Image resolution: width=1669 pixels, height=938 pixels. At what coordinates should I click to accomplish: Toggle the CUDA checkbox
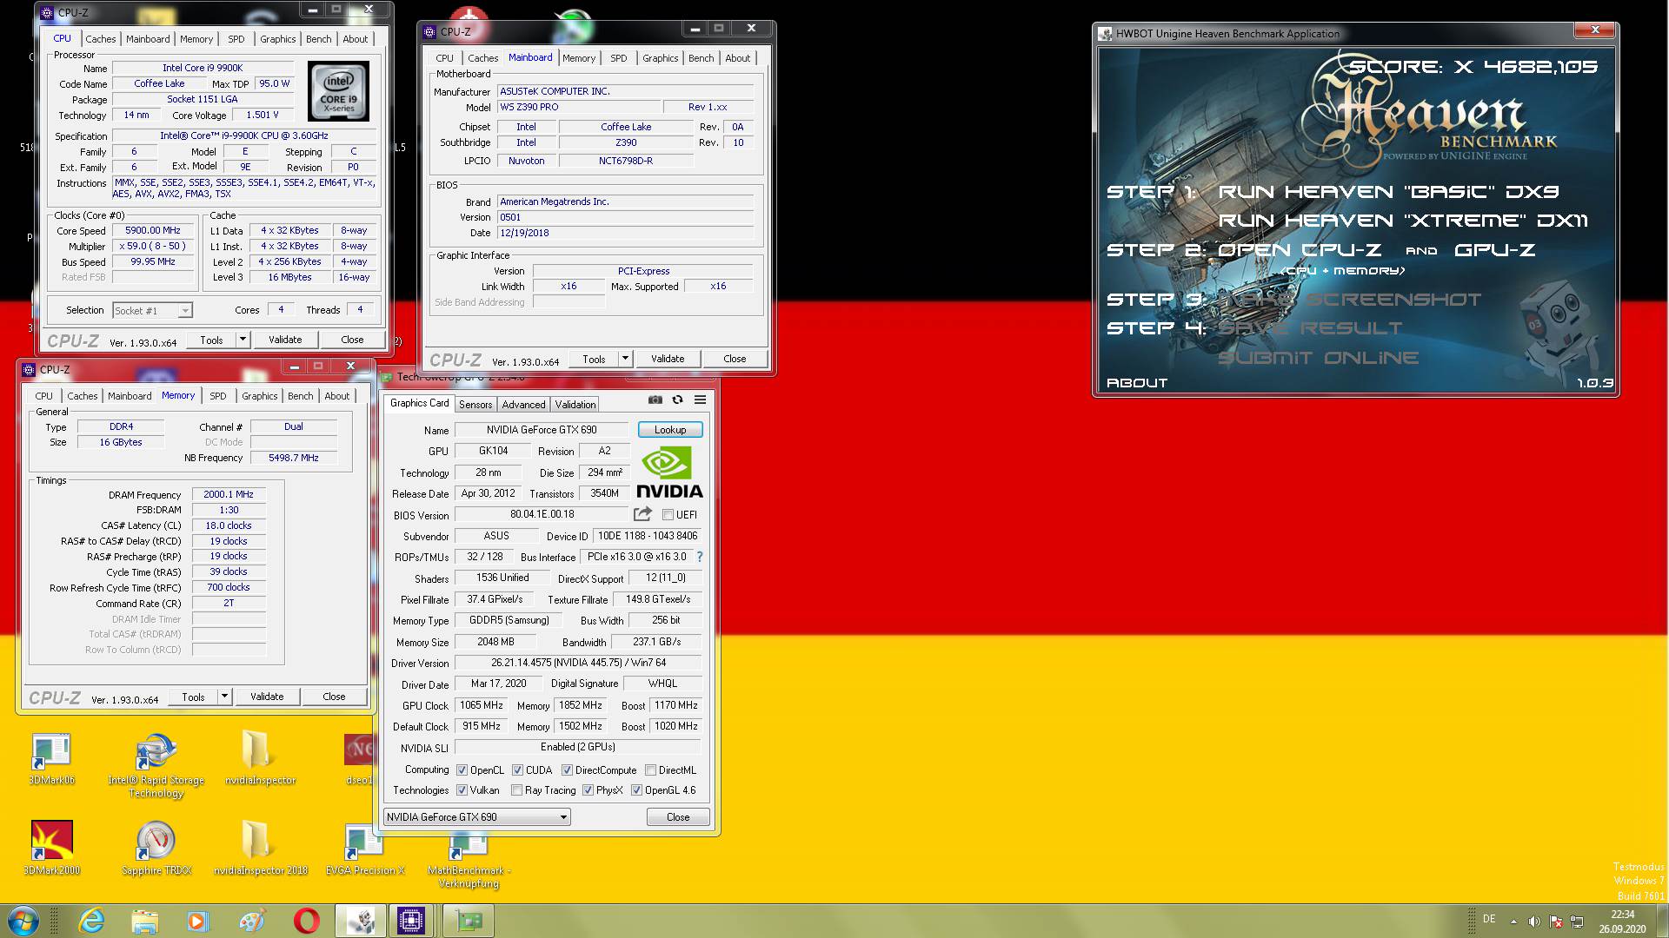pos(517,770)
